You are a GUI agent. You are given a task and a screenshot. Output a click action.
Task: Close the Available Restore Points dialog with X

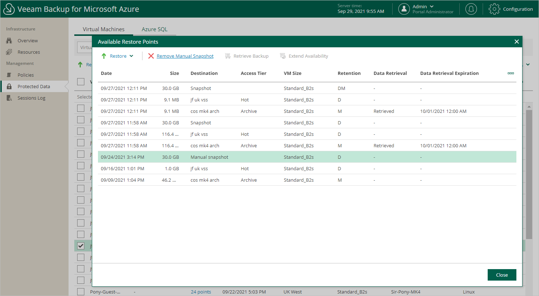[517, 42]
